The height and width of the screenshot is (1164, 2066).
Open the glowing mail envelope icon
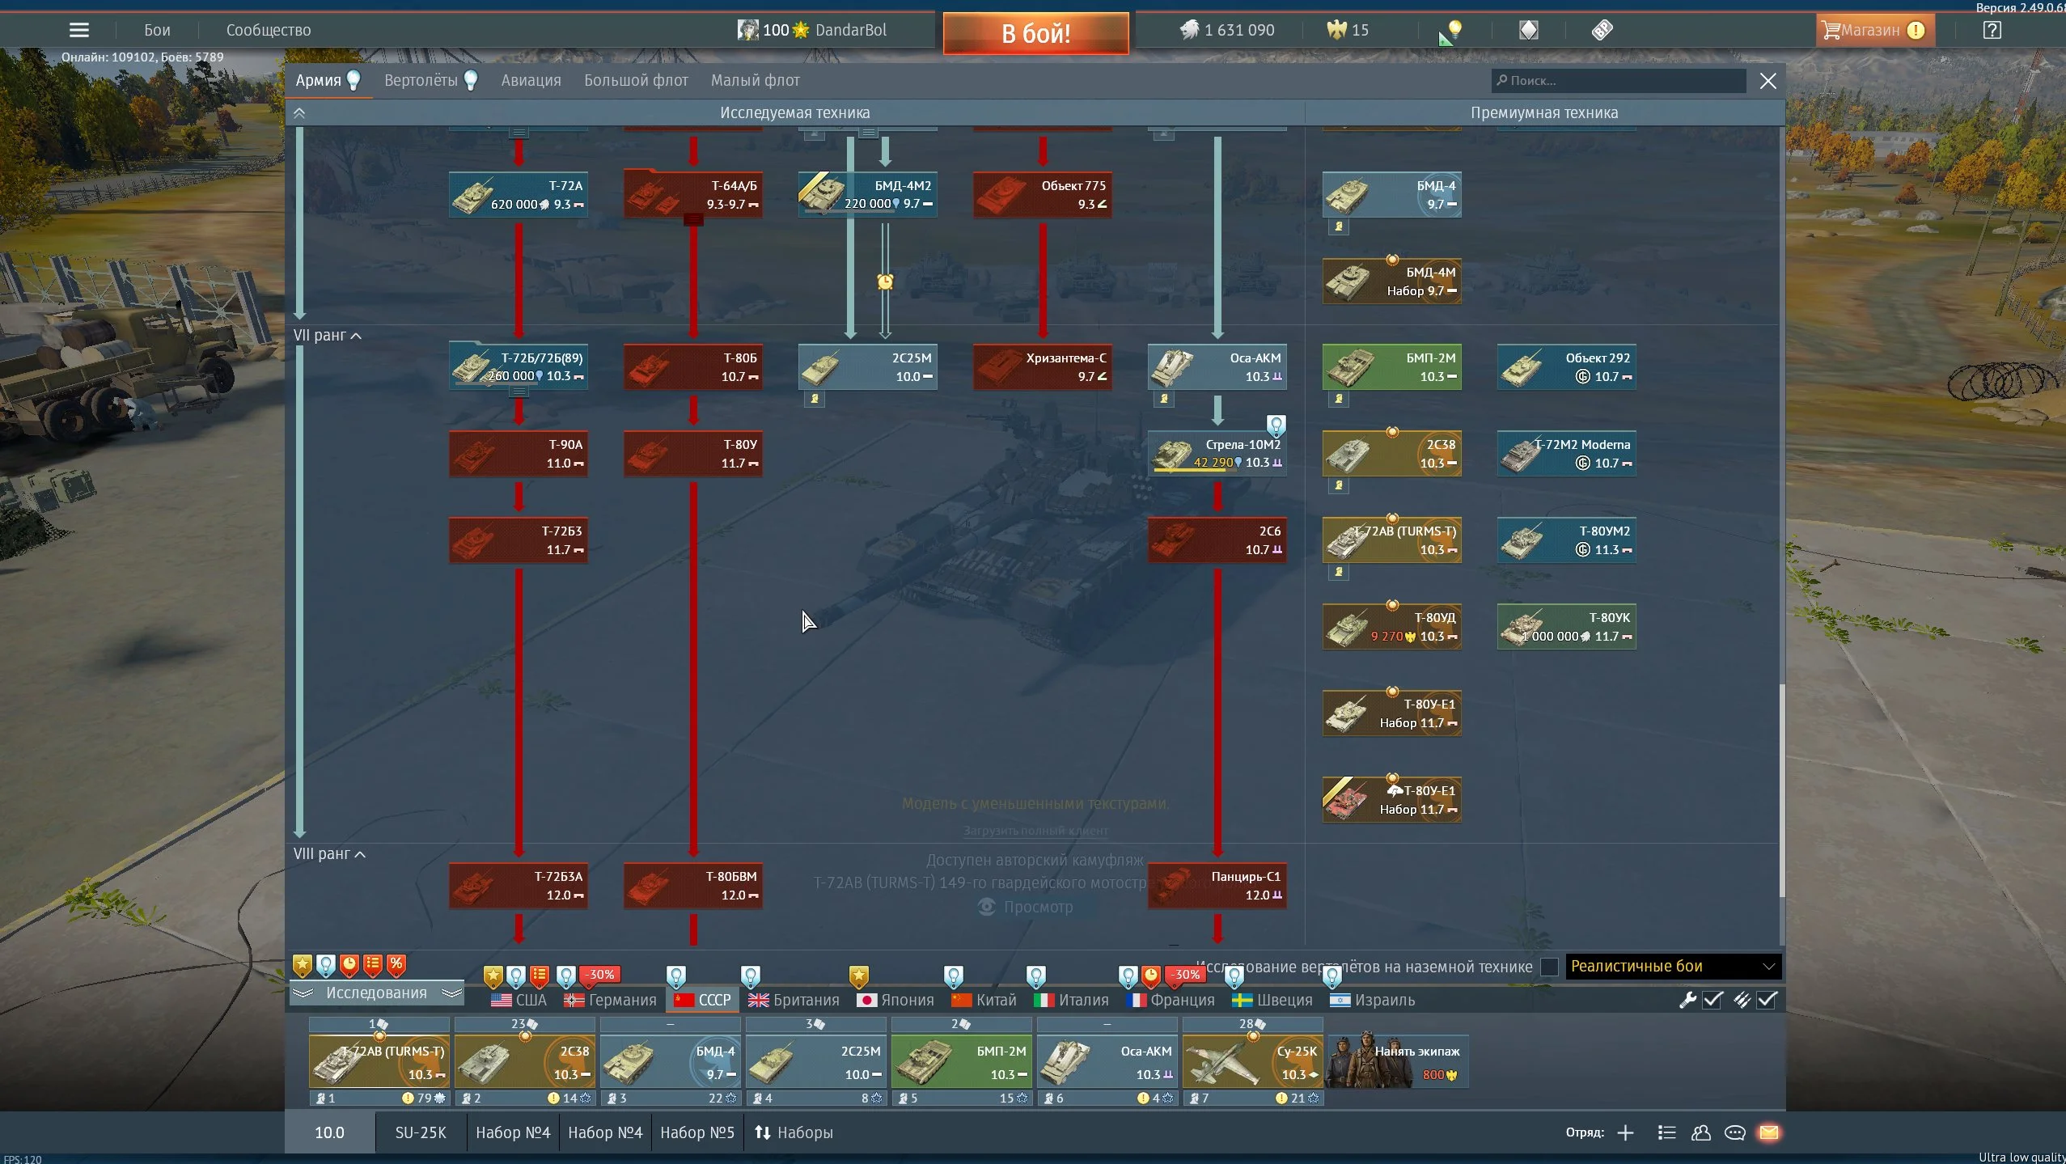tap(1769, 1132)
